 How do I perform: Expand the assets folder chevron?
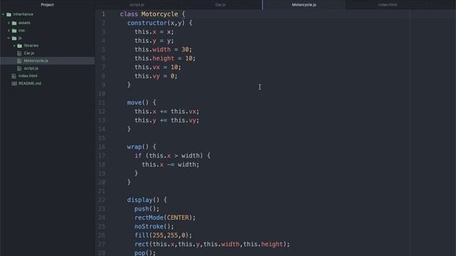[9, 23]
